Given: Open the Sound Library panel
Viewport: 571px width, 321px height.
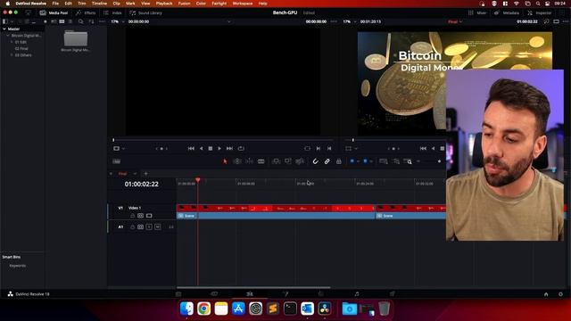Looking at the screenshot, I should (145, 12).
